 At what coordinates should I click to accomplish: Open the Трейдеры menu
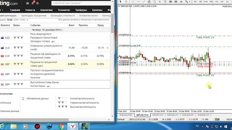(81, 10)
